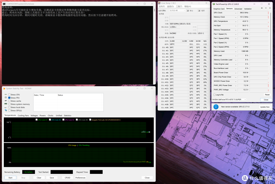Click the CPU chip icon beside Stress CPU
Viewport: 275px width, 184px height.
point(6,95)
